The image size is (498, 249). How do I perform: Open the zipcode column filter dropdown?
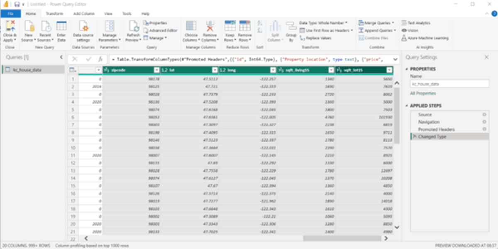pyautogui.click(x=156, y=70)
